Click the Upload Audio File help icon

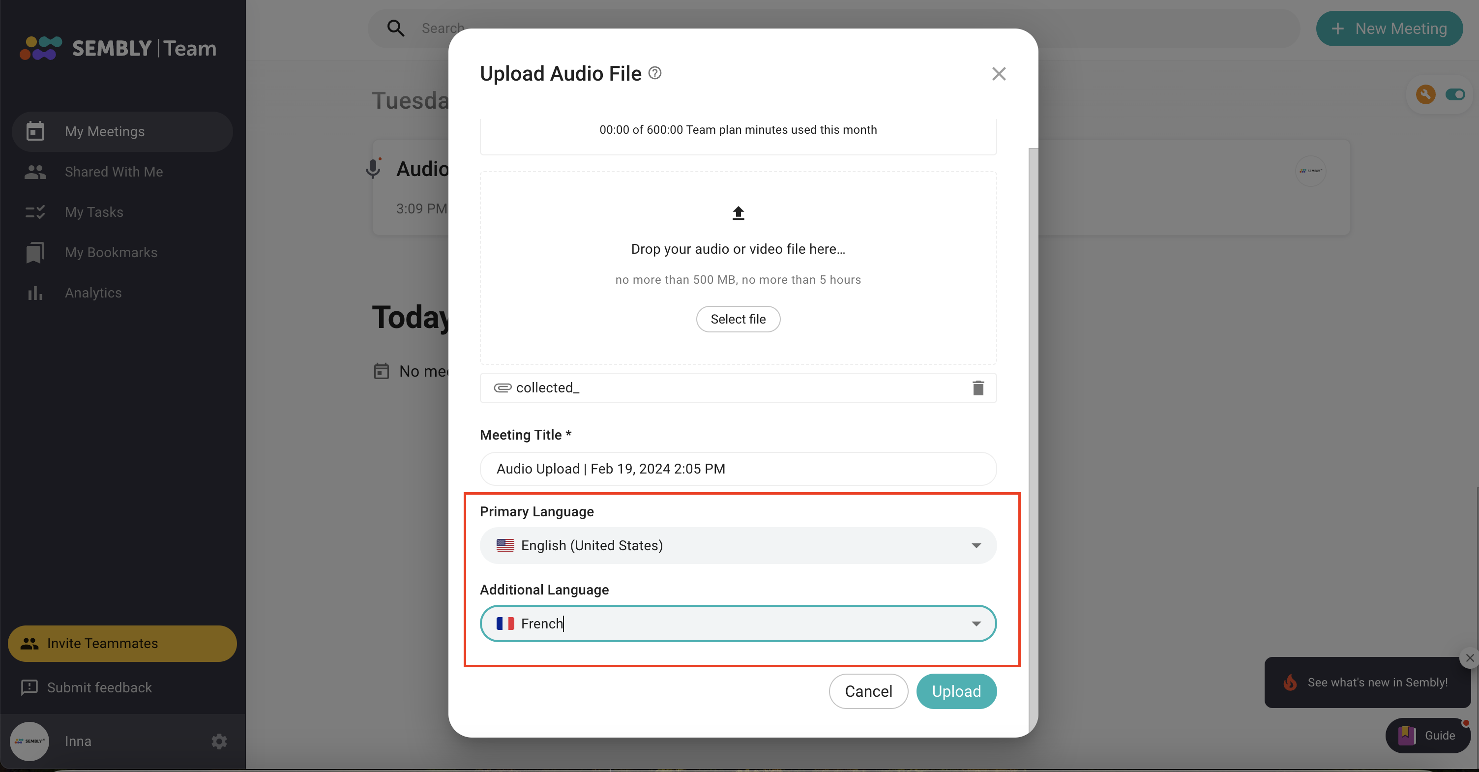[655, 73]
